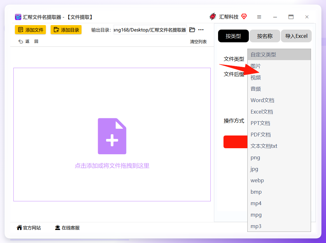Maximize the window
This screenshot has height=243, width=326.
point(291,17)
